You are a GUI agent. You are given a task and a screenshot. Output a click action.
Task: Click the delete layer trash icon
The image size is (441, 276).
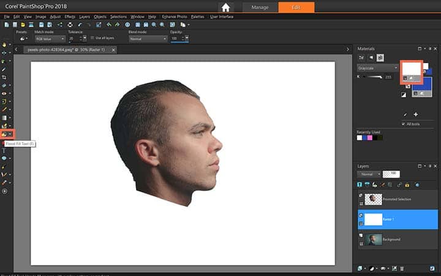click(402, 269)
